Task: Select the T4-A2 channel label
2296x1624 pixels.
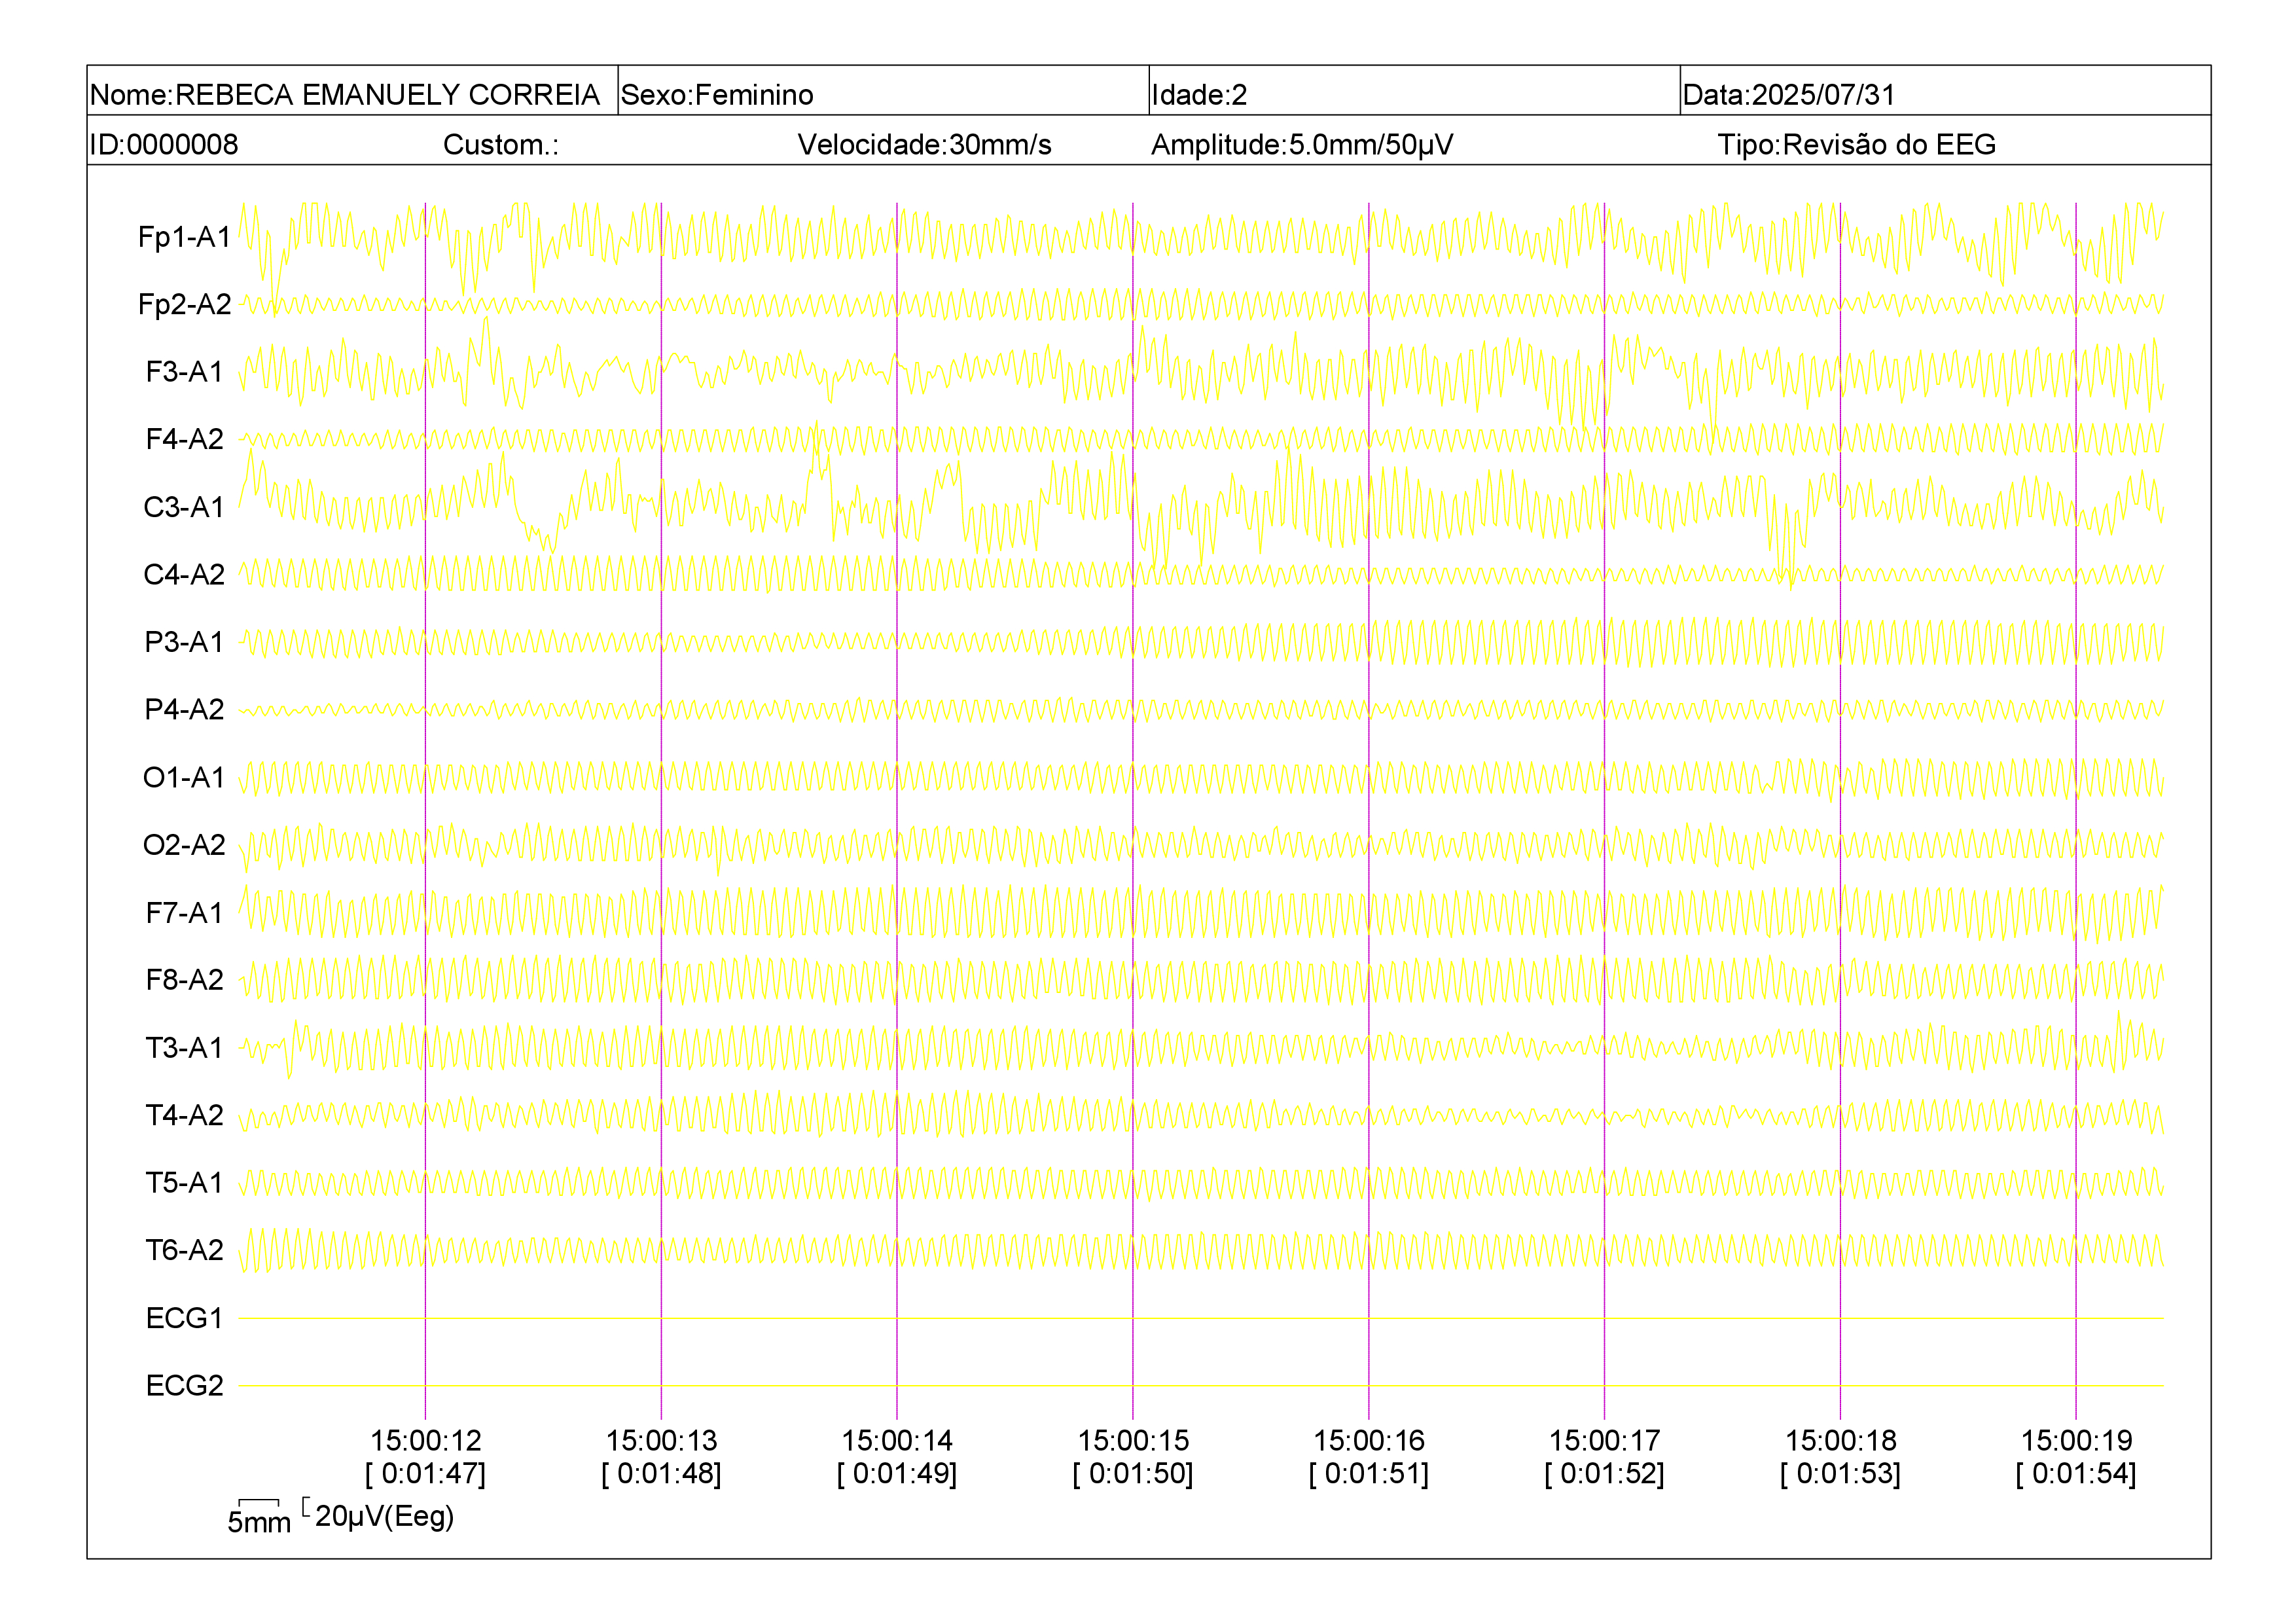Action: (x=185, y=1115)
